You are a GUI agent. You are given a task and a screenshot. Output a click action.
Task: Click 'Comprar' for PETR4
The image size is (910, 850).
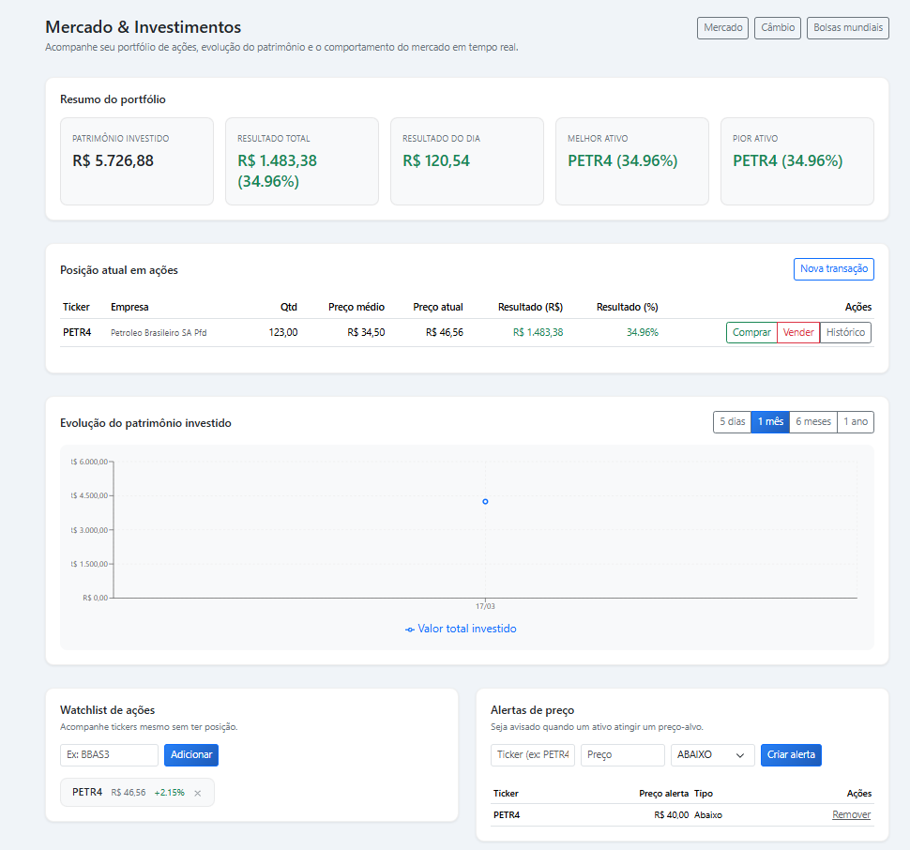point(751,332)
